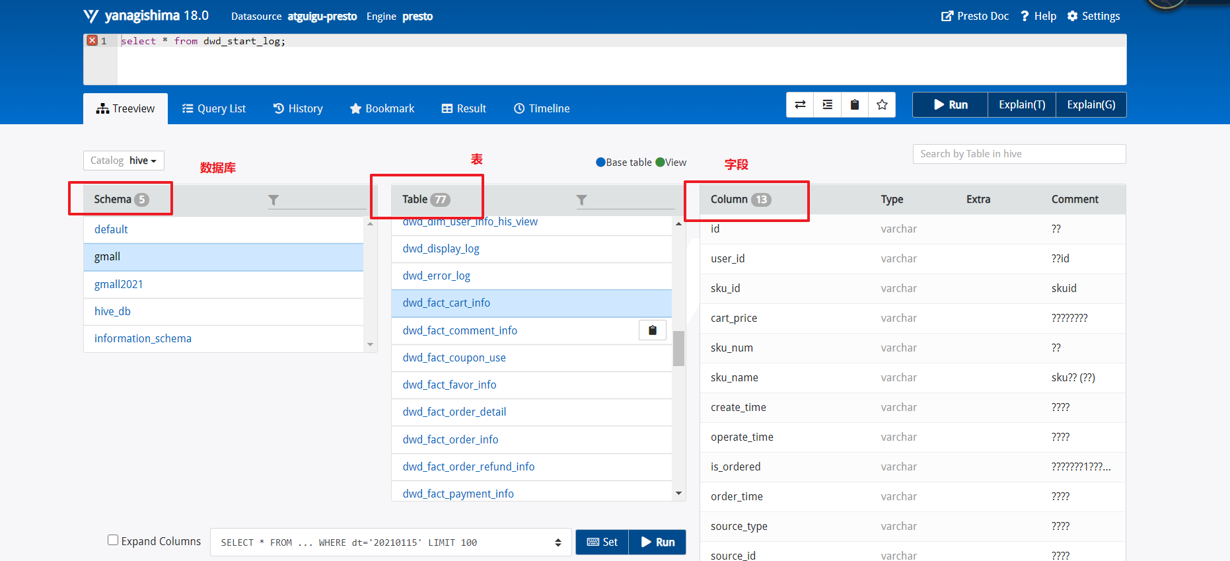Viewport: 1230px width, 561px height.
Task: Click the Type column header
Action: [892, 200]
